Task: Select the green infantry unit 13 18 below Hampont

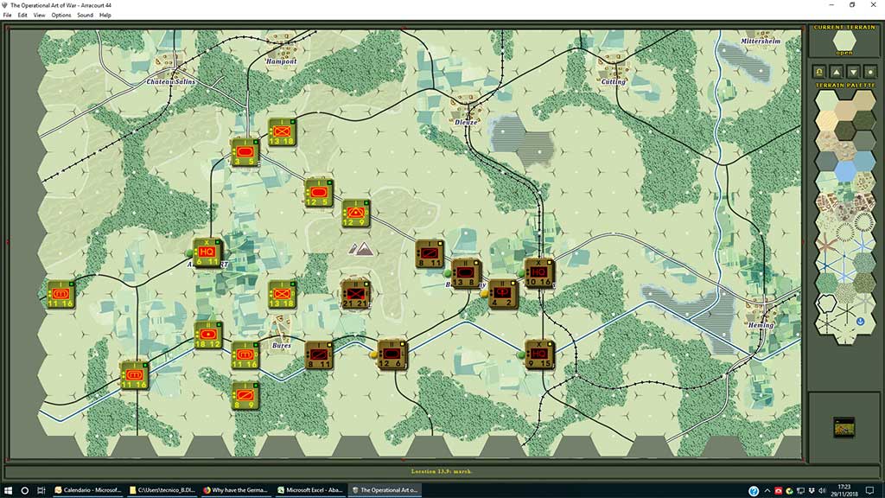Action: coord(282,132)
